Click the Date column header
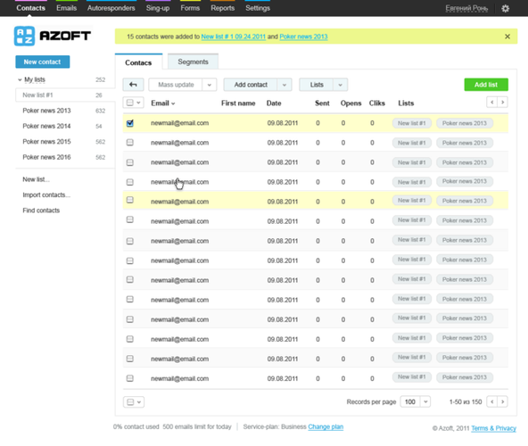The image size is (528, 446). 274,103
